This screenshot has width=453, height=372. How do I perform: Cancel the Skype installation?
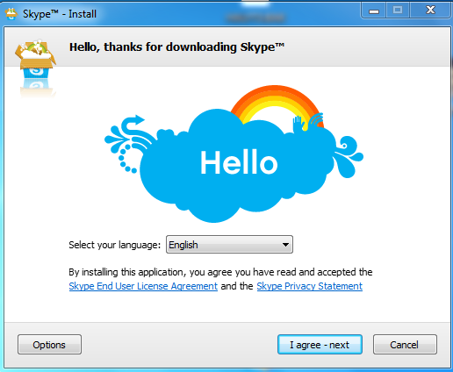tap(405, 345)
